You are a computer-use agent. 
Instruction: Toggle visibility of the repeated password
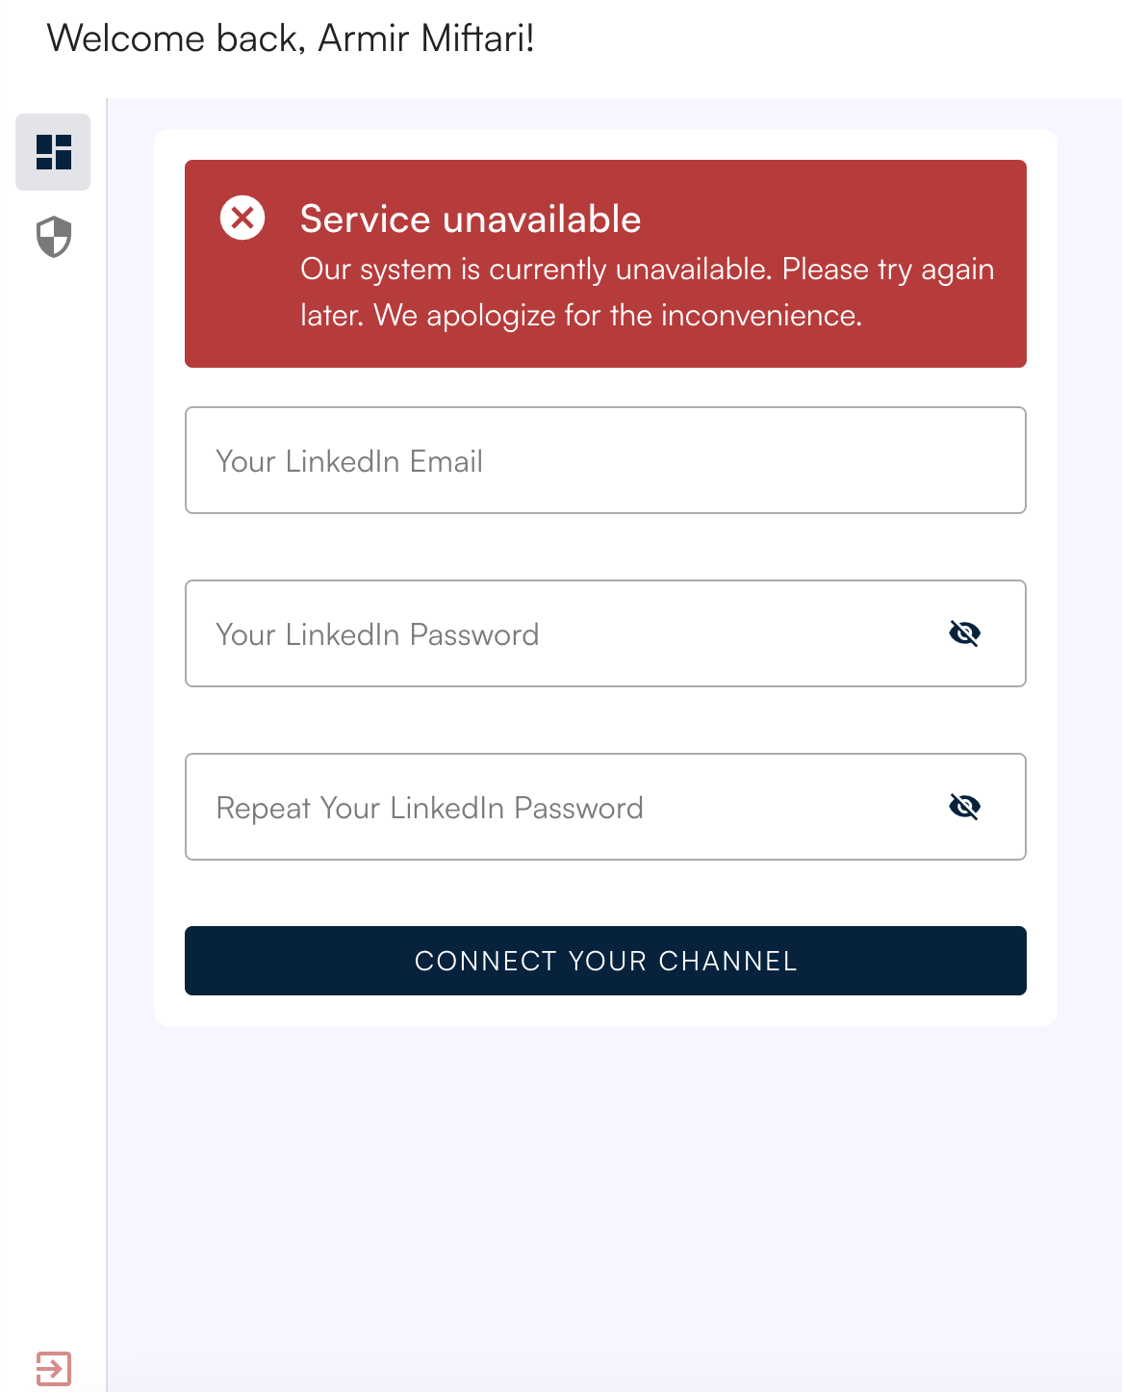[964, 807]
